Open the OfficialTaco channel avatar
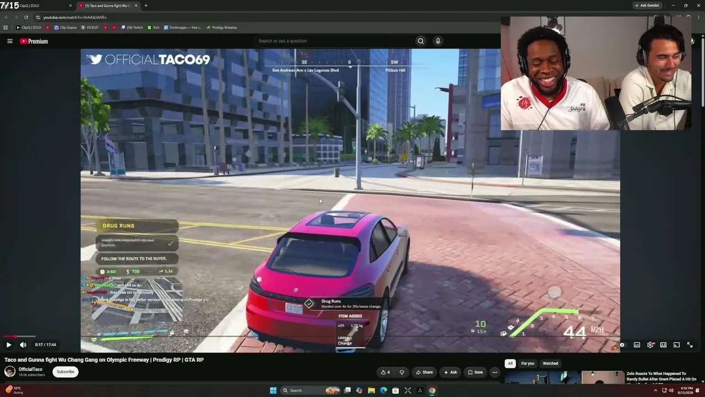The height and width of the screenshot is (397, 705). click(x=10, y=372)
